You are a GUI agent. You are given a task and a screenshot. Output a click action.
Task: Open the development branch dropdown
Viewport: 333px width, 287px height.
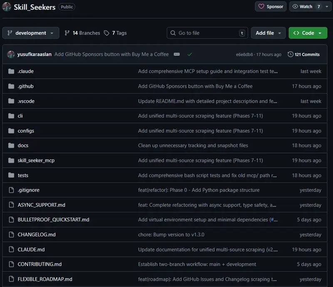31,33
